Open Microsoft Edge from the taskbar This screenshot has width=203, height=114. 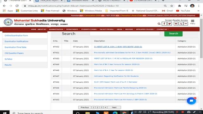(x=115, y=113)
